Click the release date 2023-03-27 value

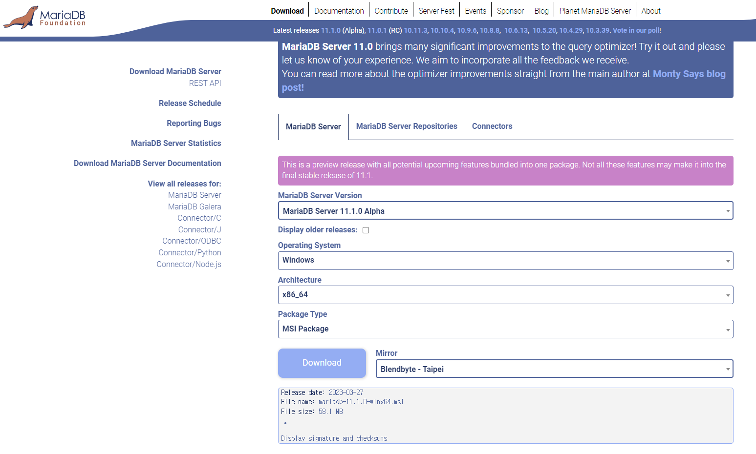tap(346, 392)
